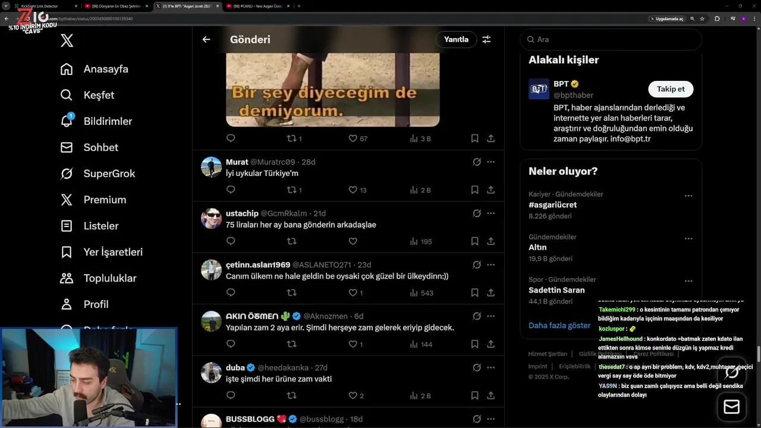Screen dimensions: 761x428
Task: View ustachip post analytics 195
Action: coord(421,241)
